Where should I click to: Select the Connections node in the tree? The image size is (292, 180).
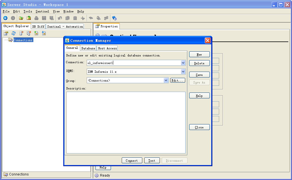point(23,40)
